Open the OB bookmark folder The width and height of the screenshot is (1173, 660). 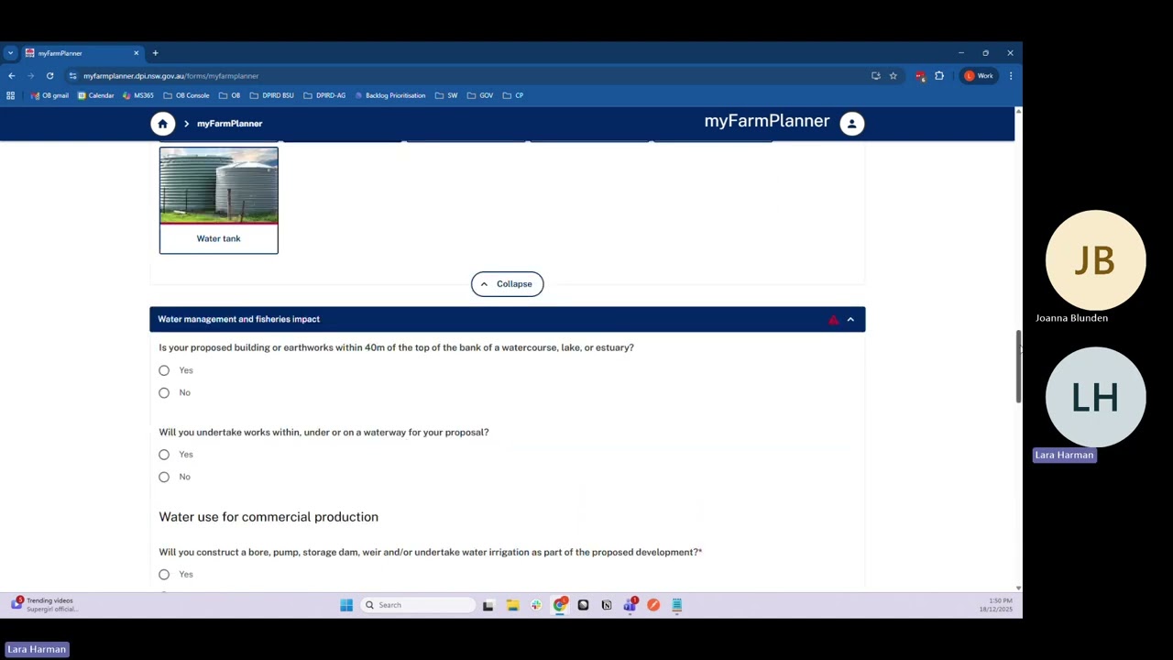click(229, 95)
